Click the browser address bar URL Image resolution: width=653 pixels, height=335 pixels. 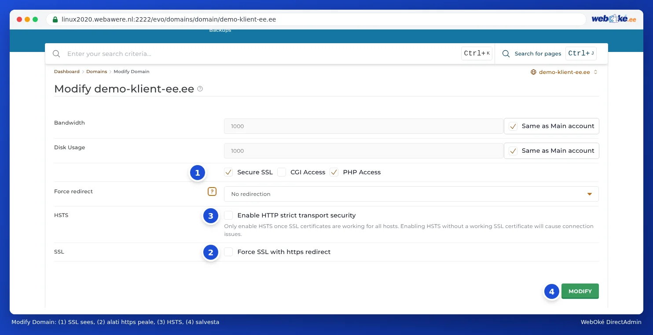pyautogui.click(x=169, y=19)
